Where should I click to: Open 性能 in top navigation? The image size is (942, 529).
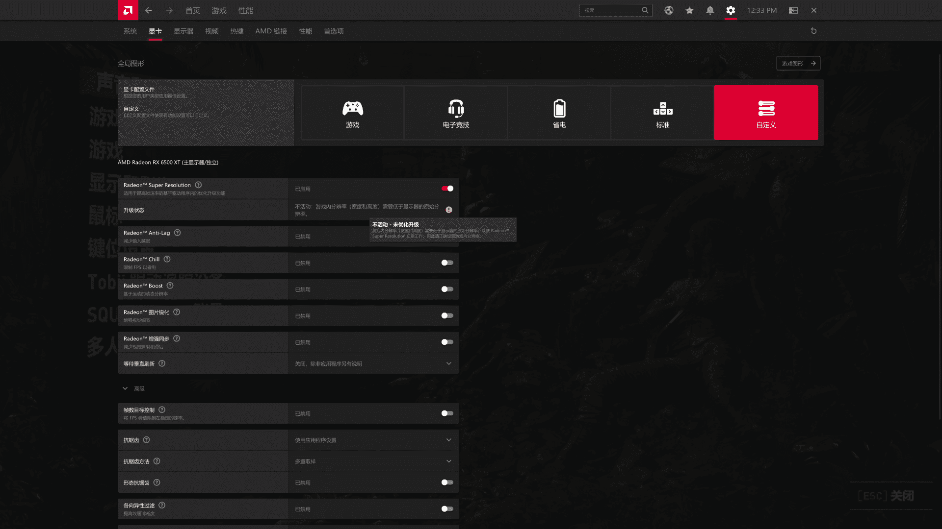(x=246, y=10)
